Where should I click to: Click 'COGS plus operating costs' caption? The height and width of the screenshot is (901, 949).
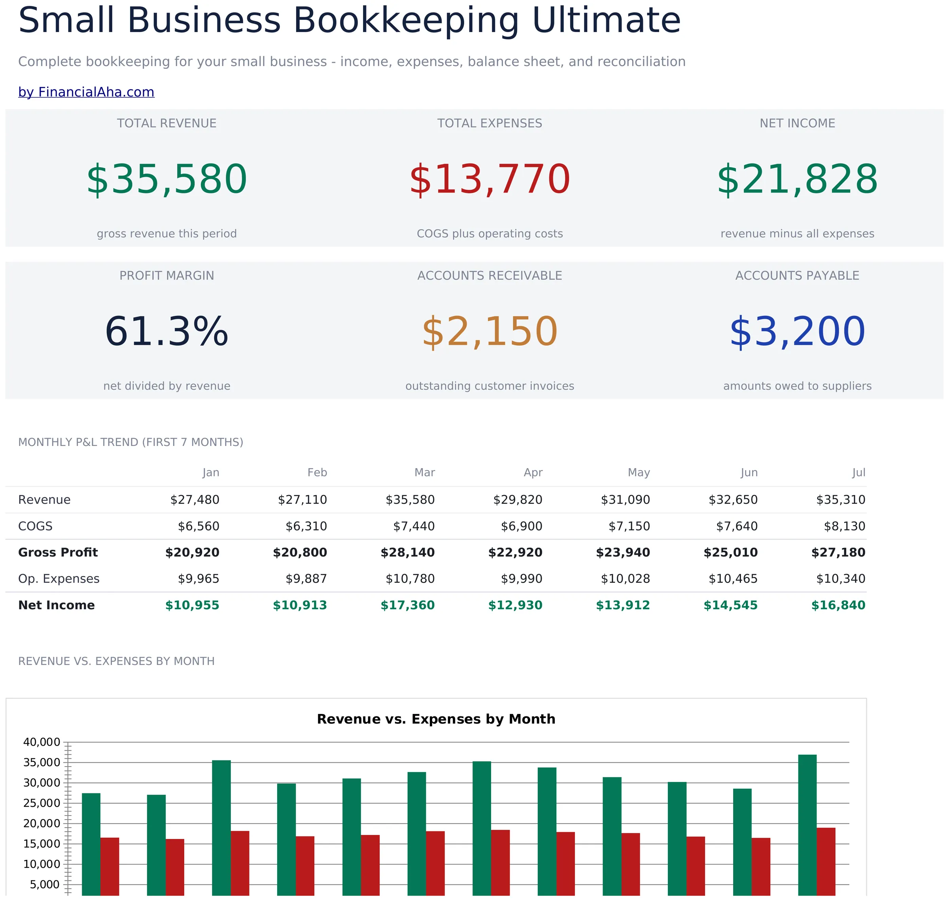tap(490, 234)
